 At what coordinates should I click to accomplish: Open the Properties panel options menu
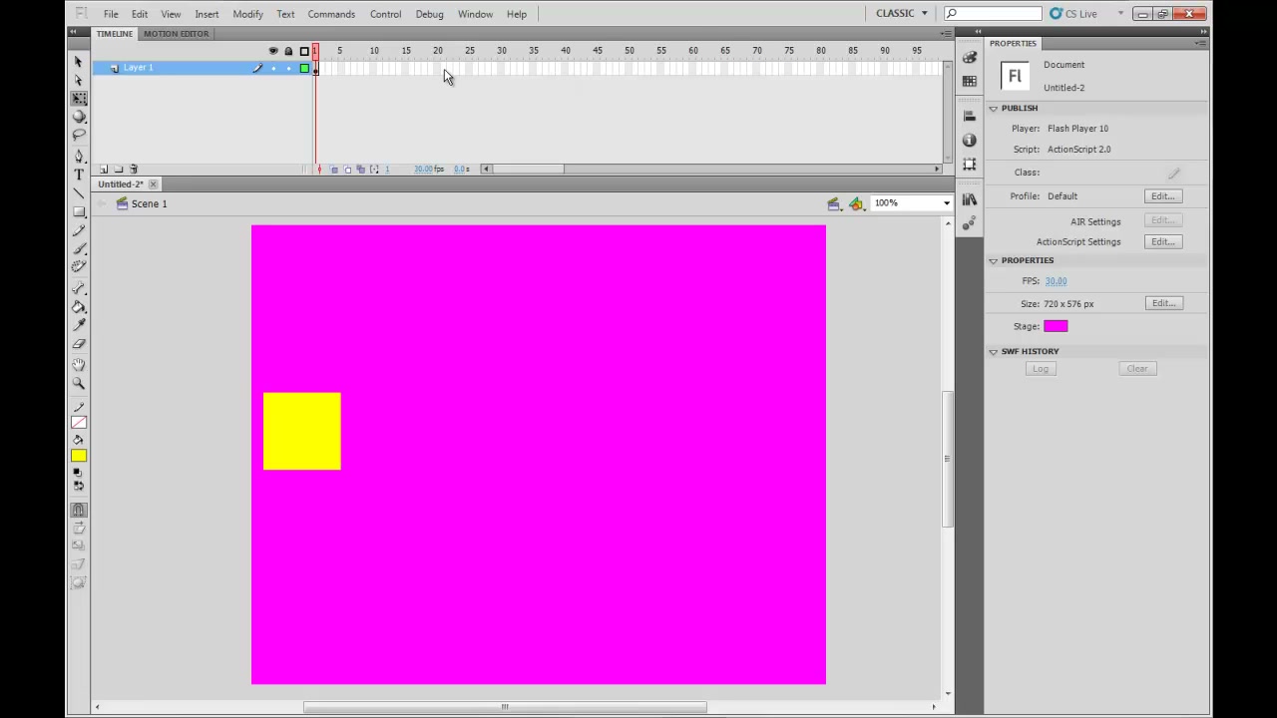[1201, 44]
